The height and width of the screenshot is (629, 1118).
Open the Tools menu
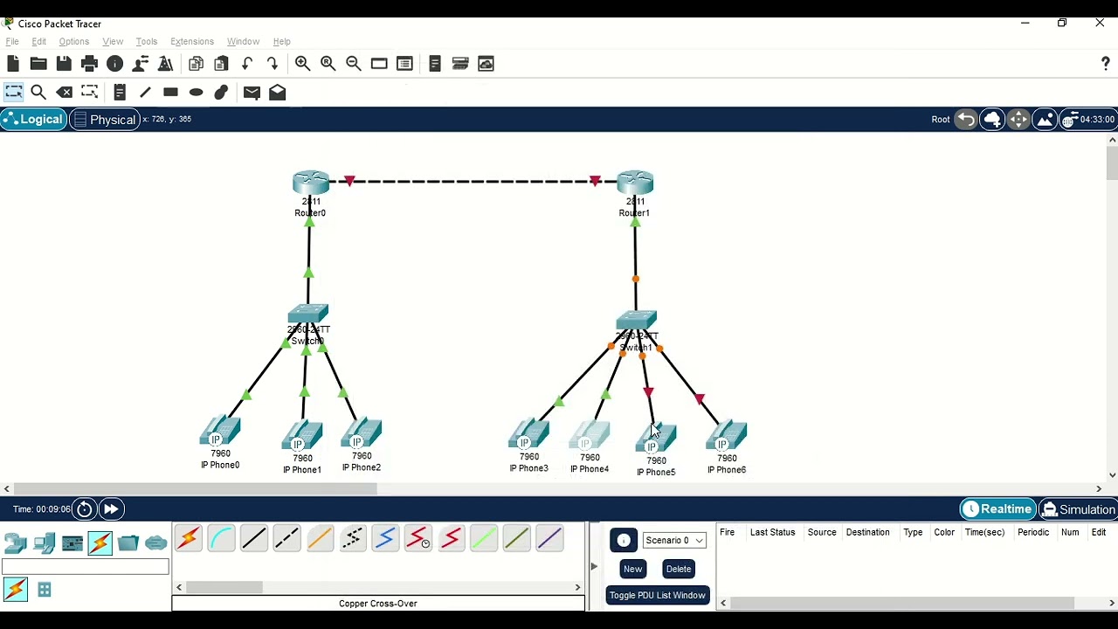[147, 41]
